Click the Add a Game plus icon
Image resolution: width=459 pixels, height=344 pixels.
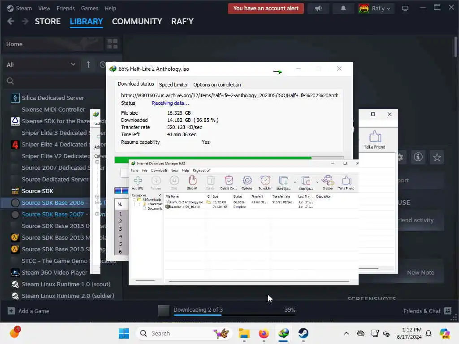[x=11, y=311]
